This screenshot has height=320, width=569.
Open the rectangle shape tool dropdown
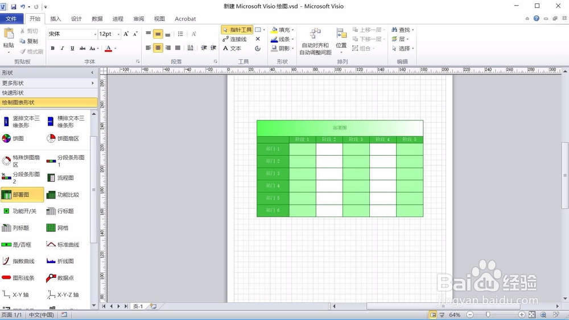264,30
